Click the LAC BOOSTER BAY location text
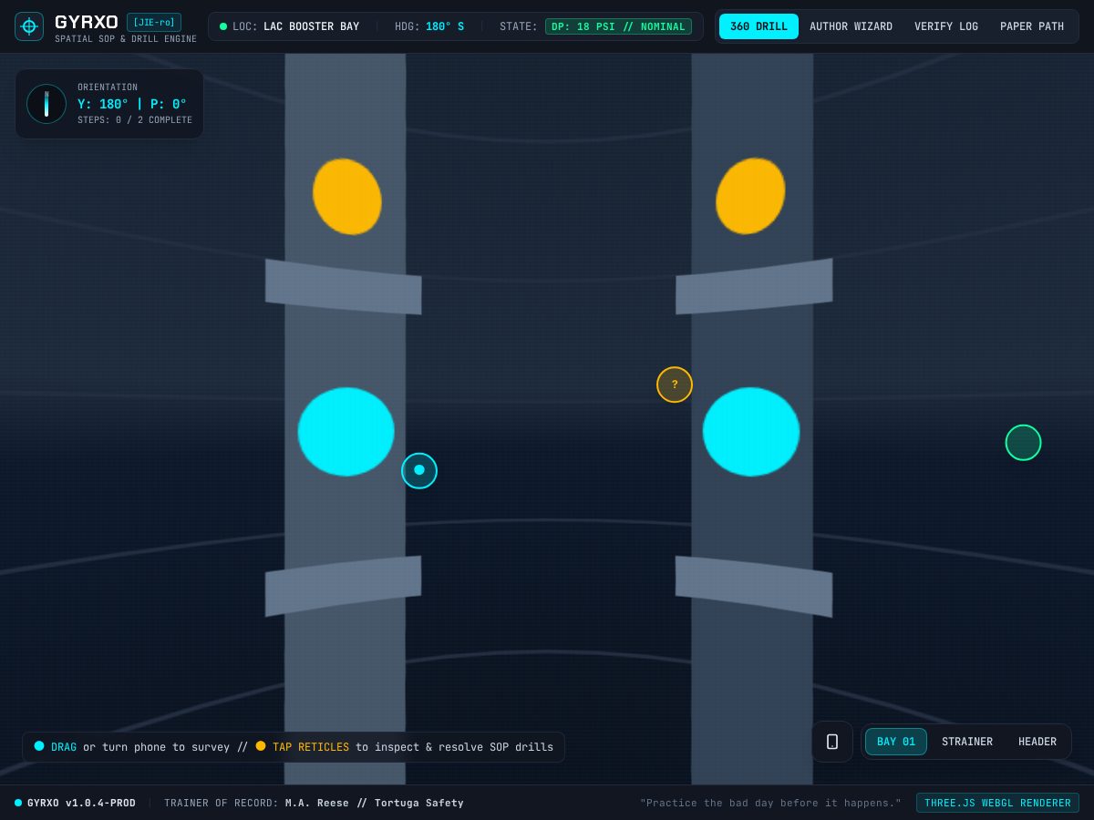 [311, 26]
